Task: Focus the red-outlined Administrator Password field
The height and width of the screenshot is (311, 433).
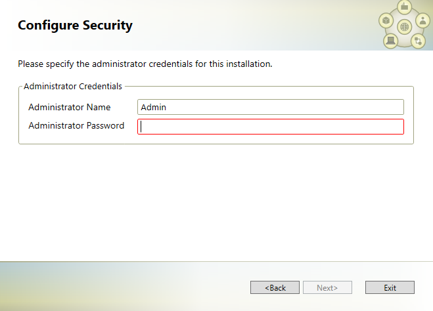Action: (x=271, y=127)
